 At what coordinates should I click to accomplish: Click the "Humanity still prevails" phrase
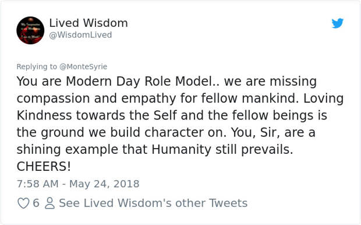pos(222,149)
